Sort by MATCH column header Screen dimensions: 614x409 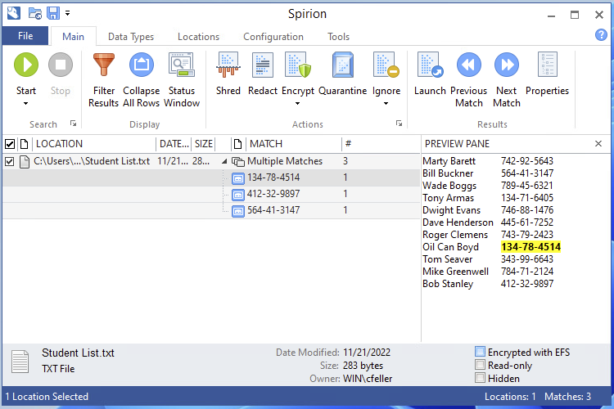(x=294, y=144)
